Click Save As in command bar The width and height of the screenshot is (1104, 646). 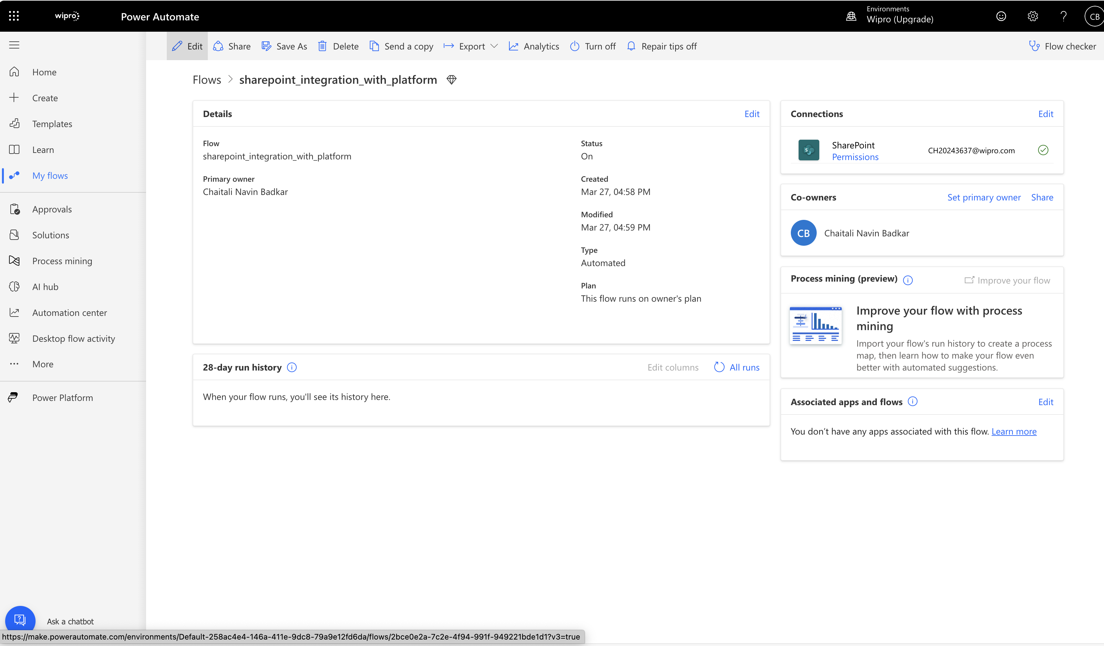click(284, 46)
